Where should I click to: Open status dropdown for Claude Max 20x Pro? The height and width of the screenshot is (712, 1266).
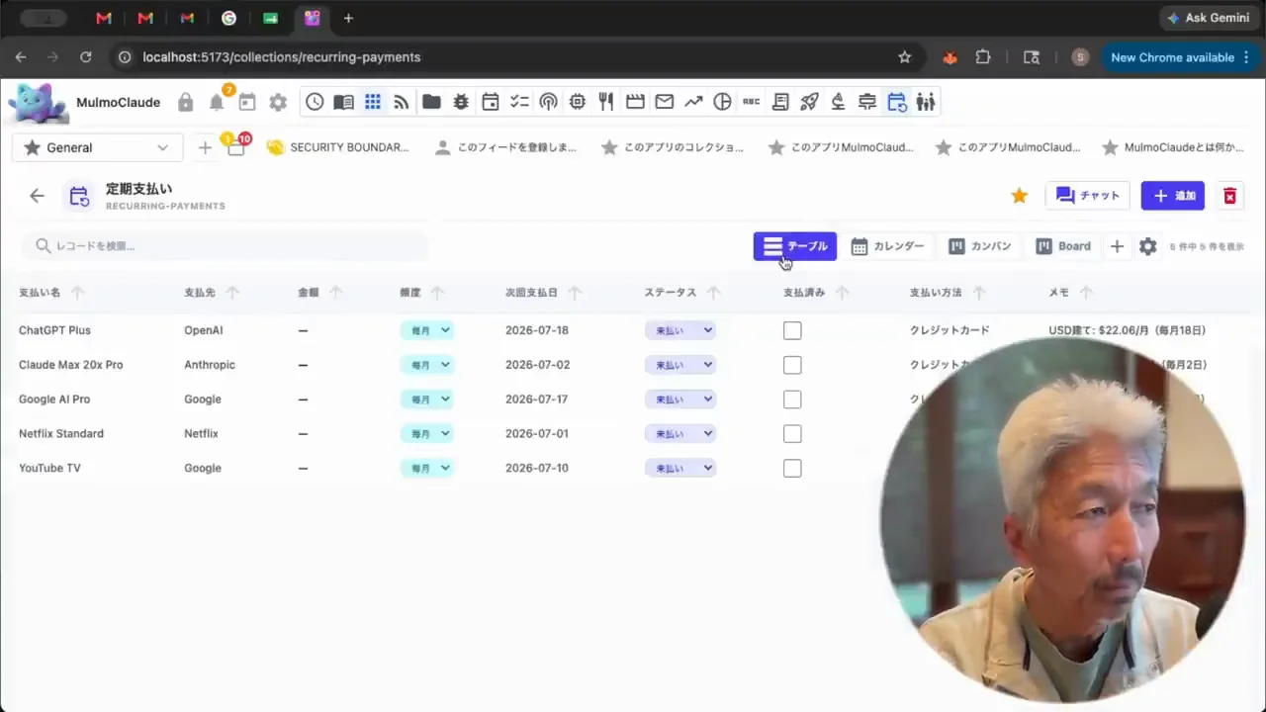(679, 365)
